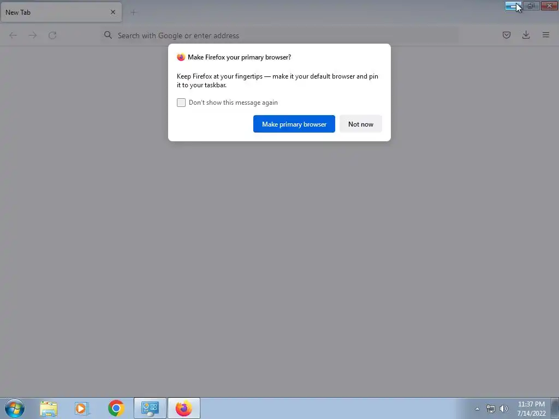
Task: Reload the page with refresh icon
Action: click(52, 35)
